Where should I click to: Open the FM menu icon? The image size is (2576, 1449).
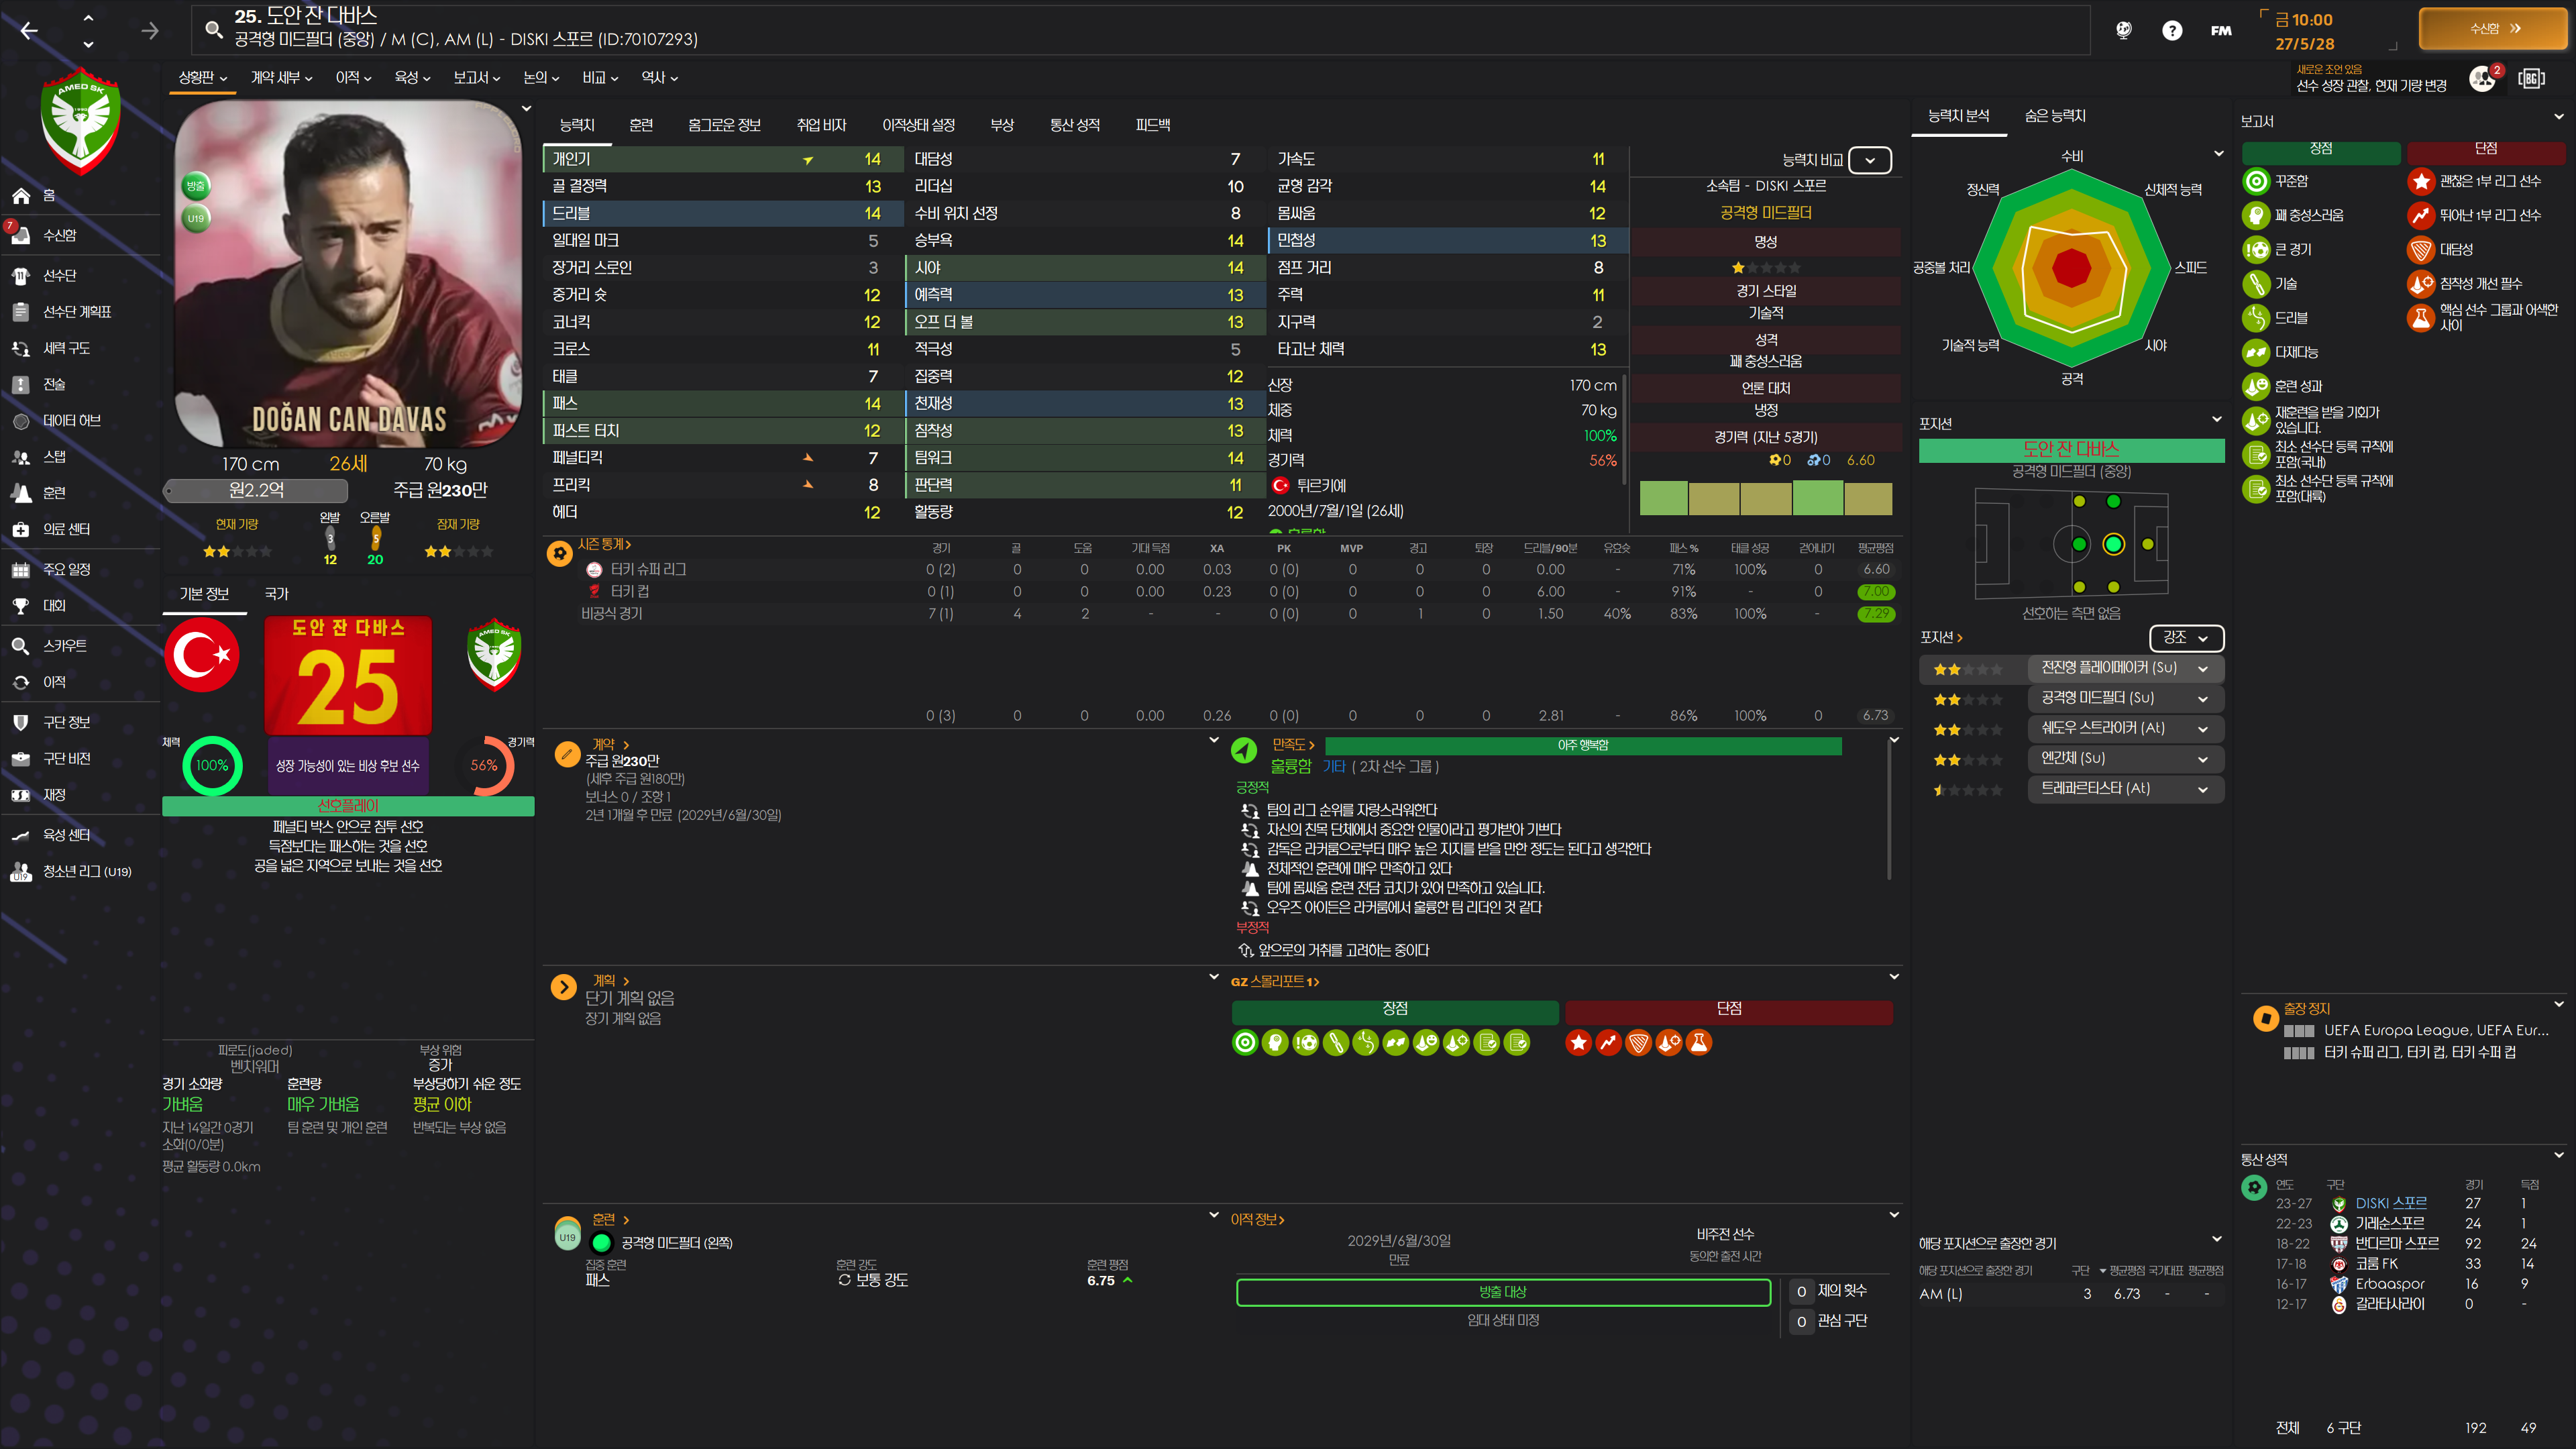2220,30
